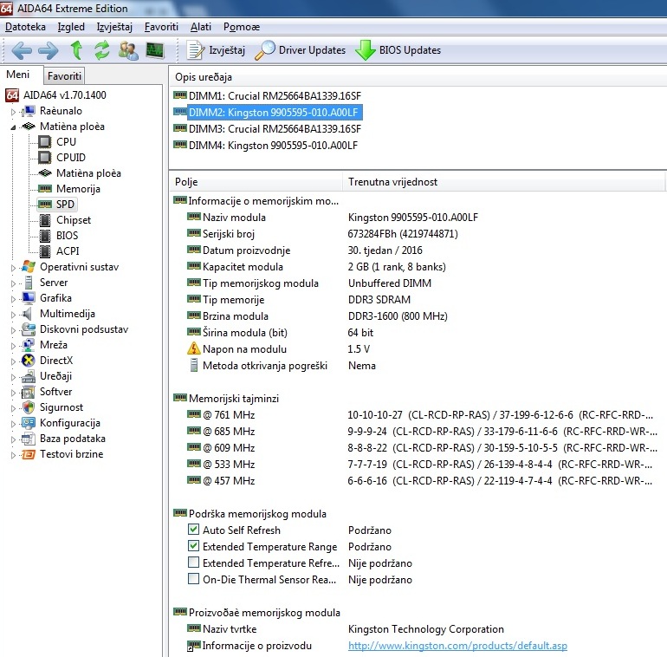Click the Trenutna vrijednost column header

392,182
